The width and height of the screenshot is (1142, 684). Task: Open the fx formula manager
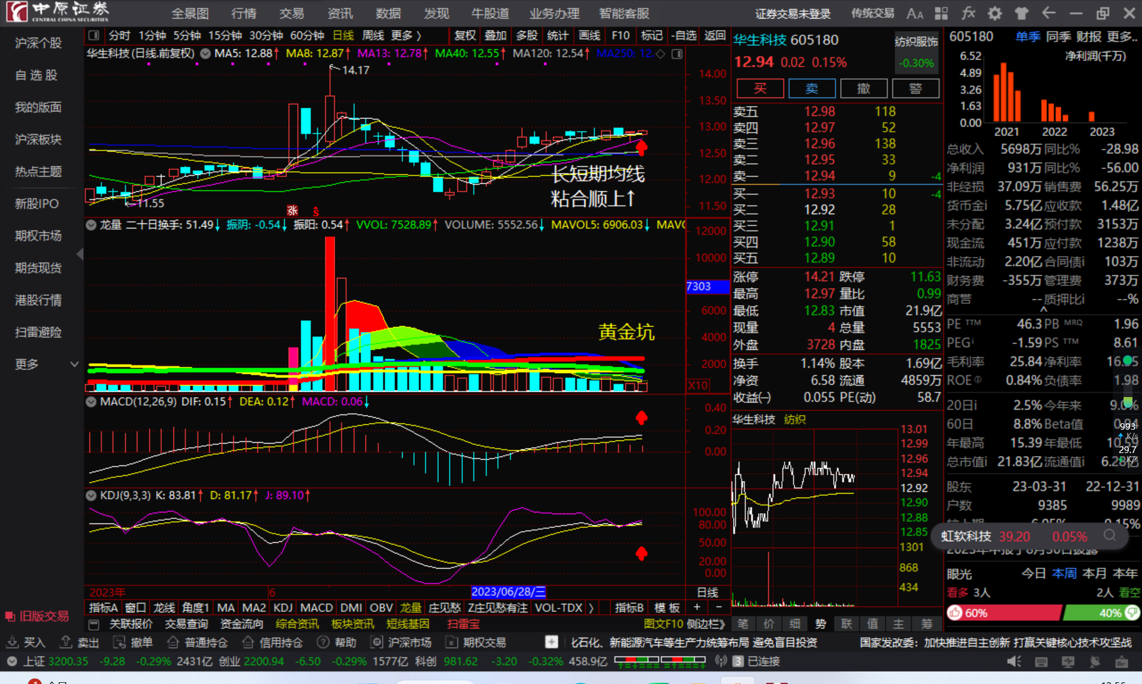point(968,13)
